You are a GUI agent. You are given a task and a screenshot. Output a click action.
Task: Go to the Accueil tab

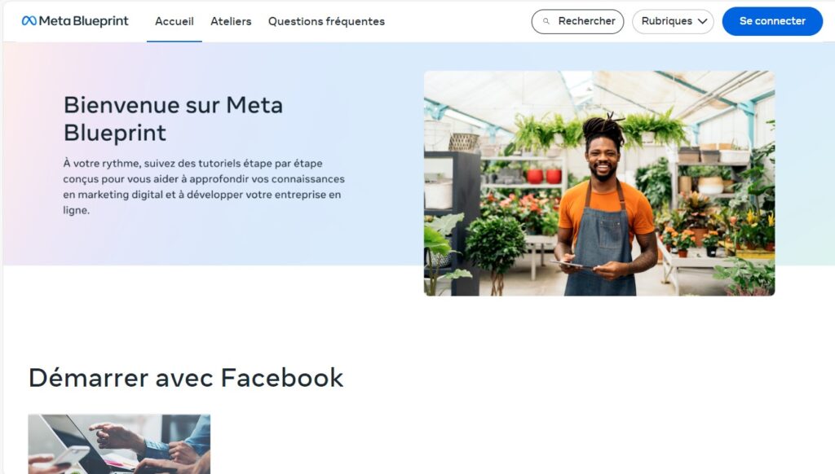[x=175, y=21]
